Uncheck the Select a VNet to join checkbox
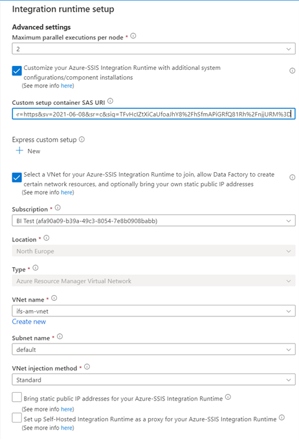 coord(17,177)
